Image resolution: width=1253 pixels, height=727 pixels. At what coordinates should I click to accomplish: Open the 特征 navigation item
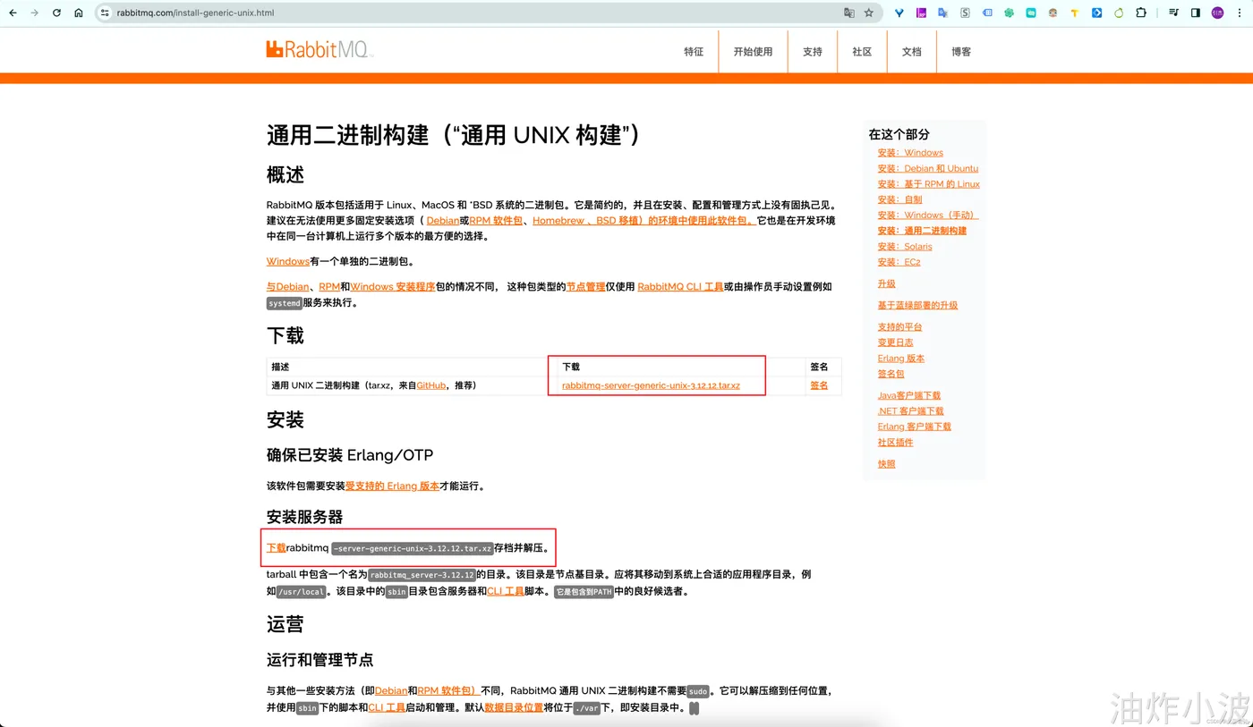click(694, 52)
